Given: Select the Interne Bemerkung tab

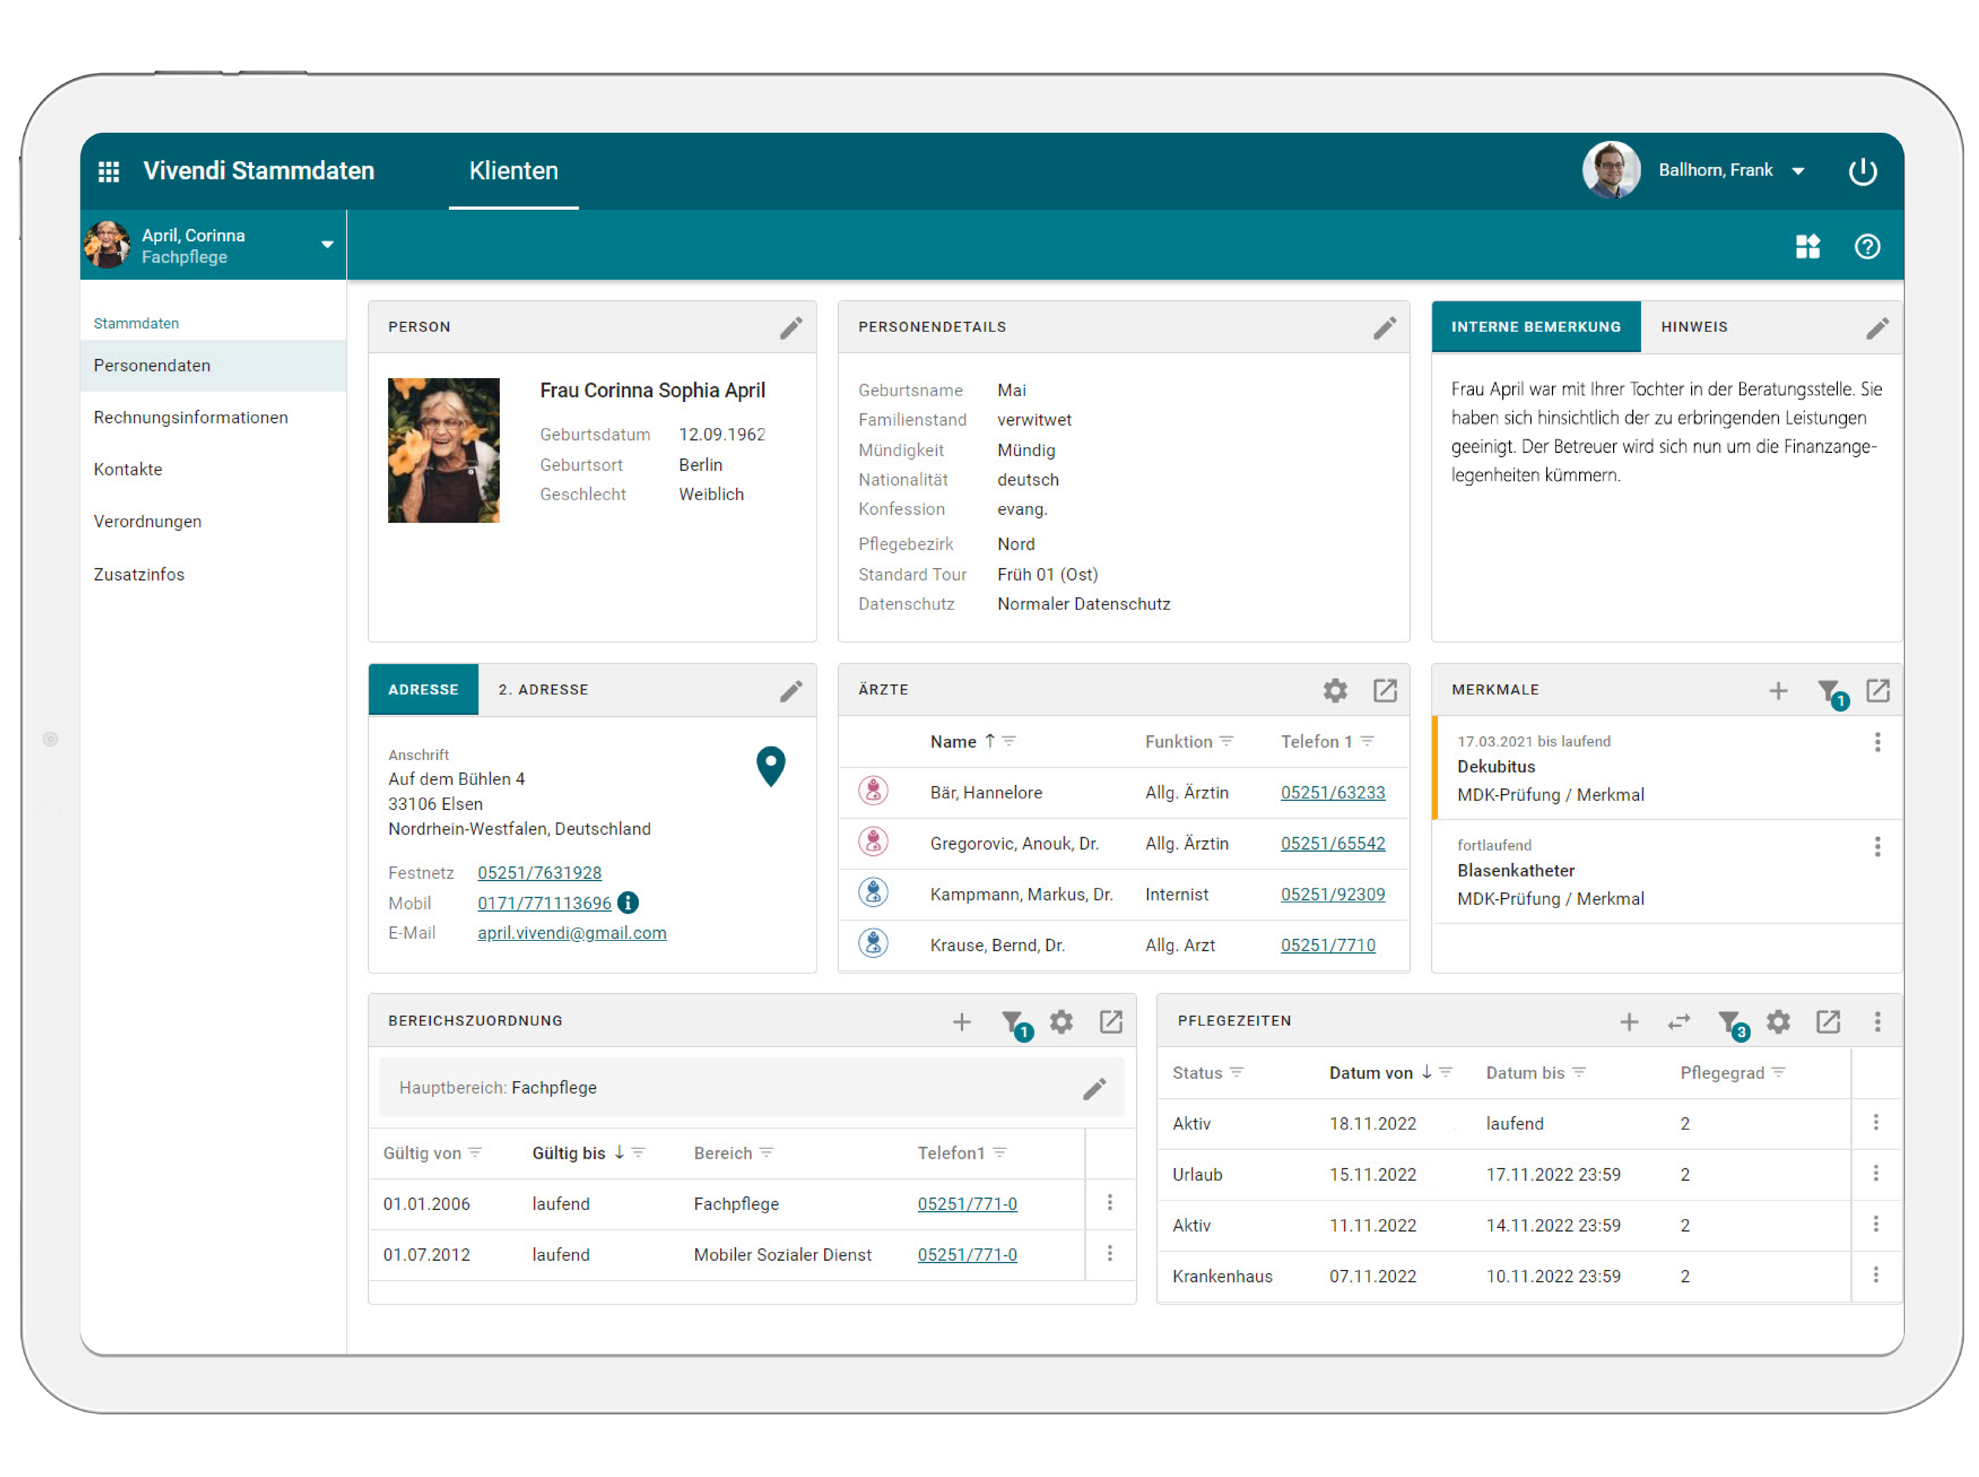Looking at the screenshot, I should [x=1536, y=327].
